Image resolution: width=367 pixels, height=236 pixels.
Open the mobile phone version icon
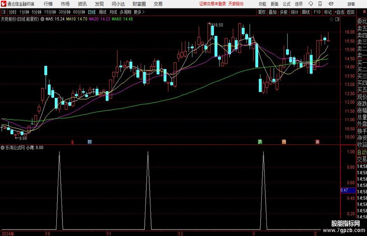point(320,4)
